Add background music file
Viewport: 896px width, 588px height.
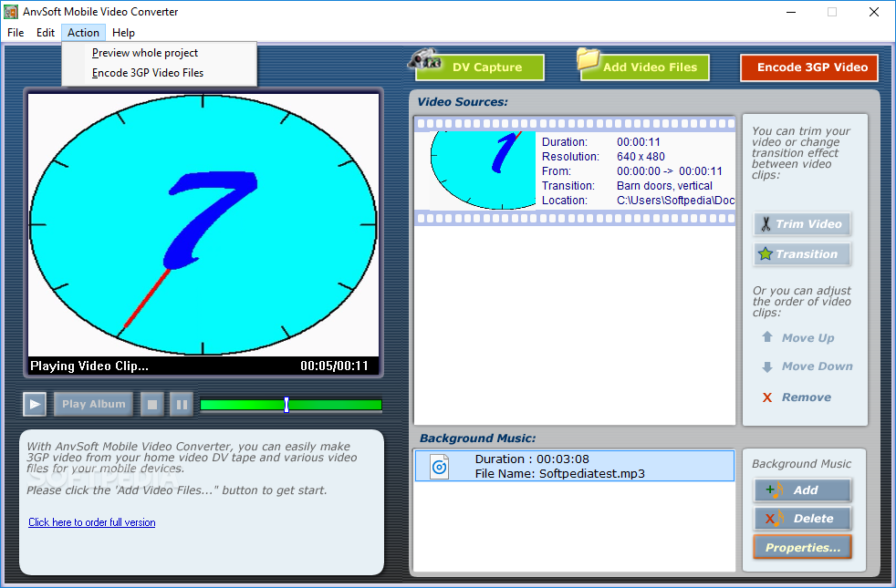click(802, 490)
